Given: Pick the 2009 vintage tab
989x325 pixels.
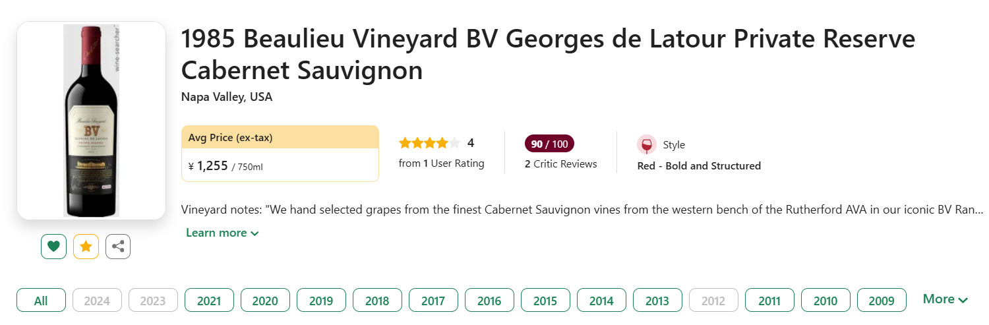Looking at the screenshot, I should coord(882,301).
